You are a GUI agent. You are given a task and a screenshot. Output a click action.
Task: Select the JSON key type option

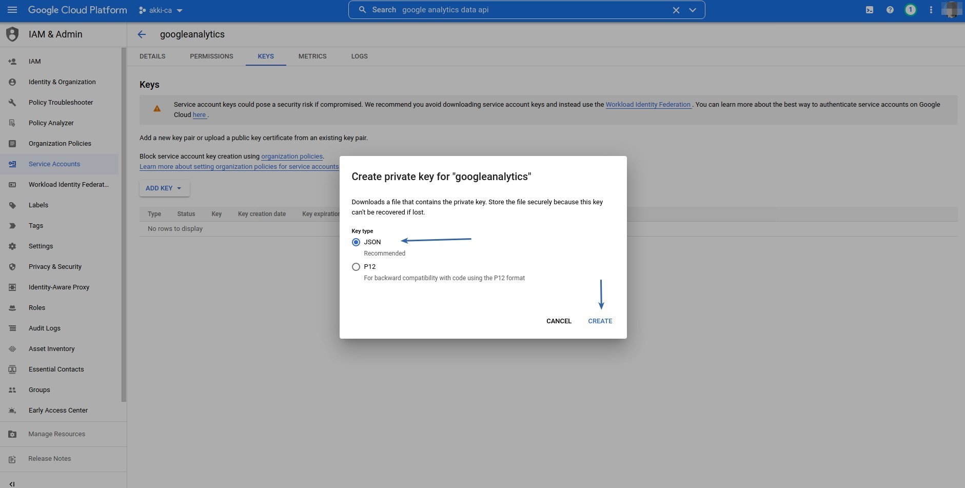click(x=356, y=242)
